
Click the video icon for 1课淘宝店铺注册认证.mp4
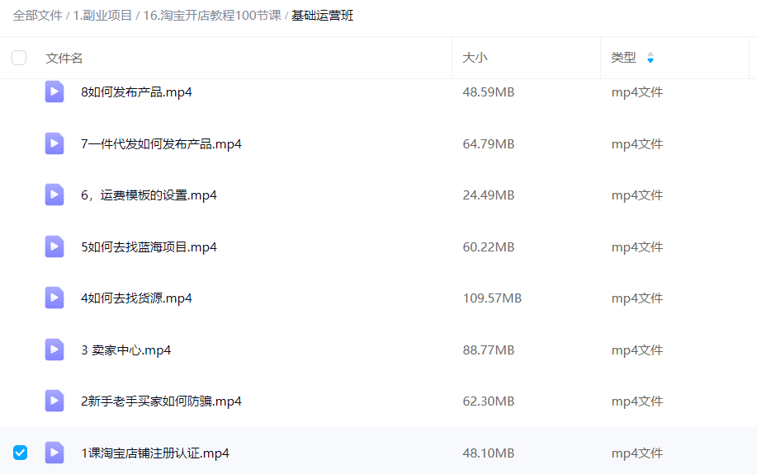tap(54, 453)
